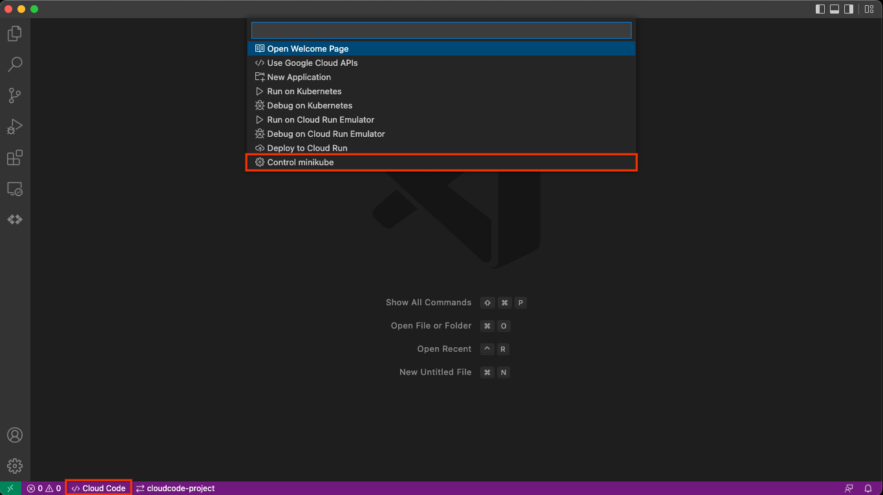Screen dimensions: 883x495
Task: Toggle secondary side bar layout
Action: pos(849,9)
